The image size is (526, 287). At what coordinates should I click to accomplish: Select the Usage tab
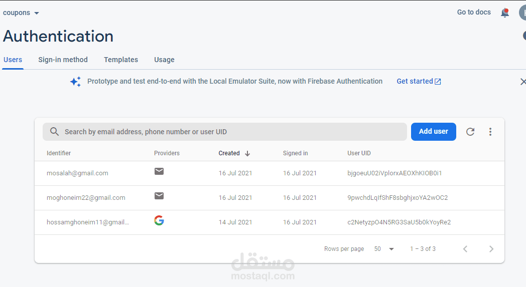point(164,60)
